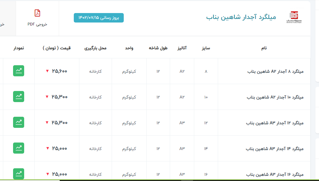Open chart for میلگرد 14 آجدار A3

[19, 148]
